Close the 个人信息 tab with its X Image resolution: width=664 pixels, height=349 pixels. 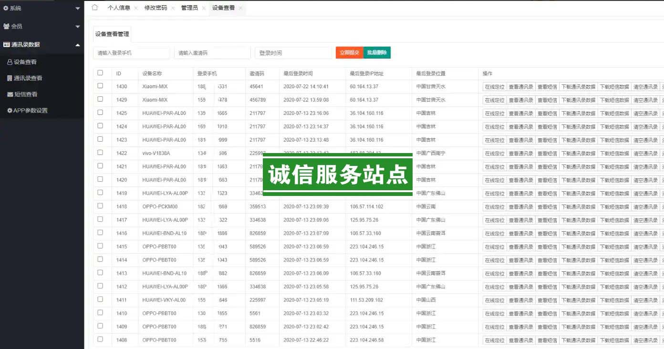tap(136, 8)
